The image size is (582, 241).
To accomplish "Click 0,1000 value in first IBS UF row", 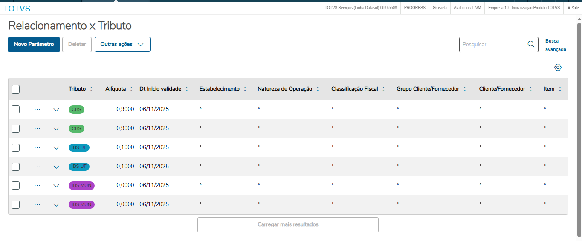I will (125, 147).
